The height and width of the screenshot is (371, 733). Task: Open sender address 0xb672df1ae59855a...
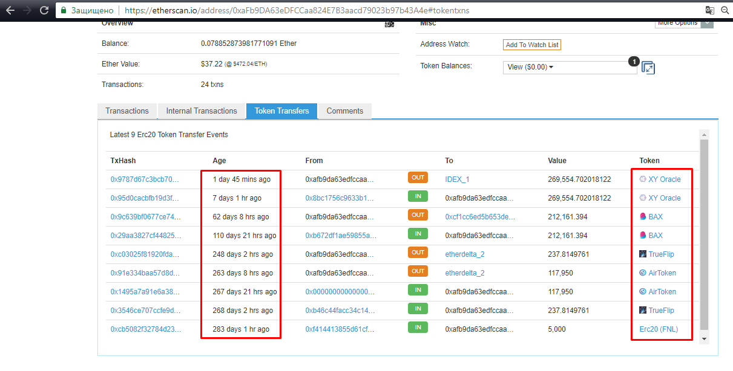340,236
